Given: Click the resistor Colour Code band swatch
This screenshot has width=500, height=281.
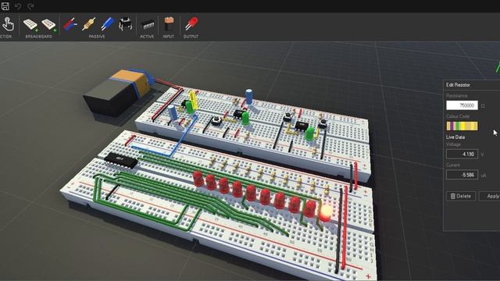Looking at the screenshot, I should (x=462, y=126).
